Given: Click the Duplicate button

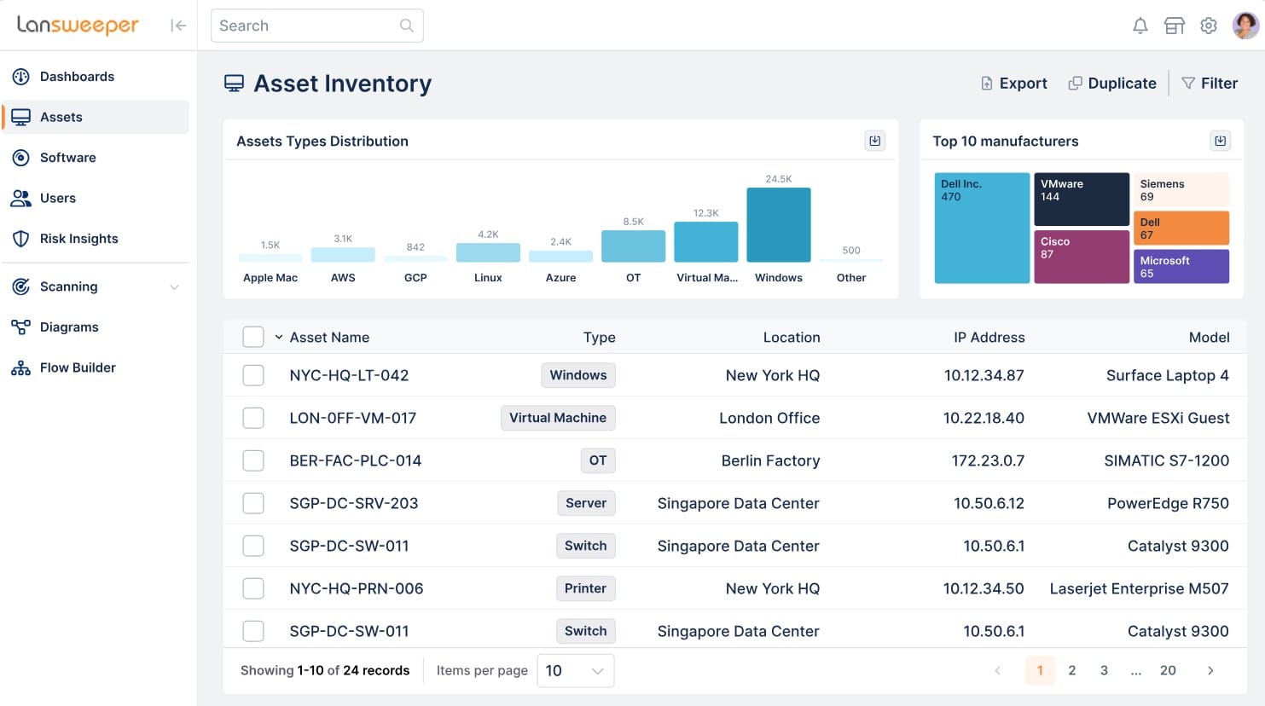Looking at the screenshot, I should (1112, 84).
